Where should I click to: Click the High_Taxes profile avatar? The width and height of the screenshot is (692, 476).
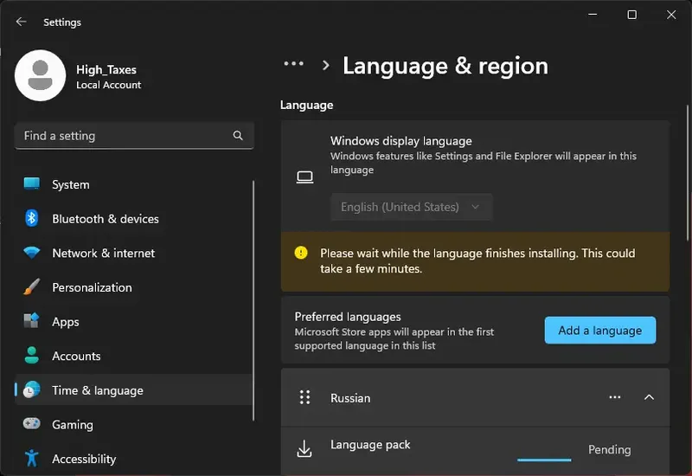[40, 75]
